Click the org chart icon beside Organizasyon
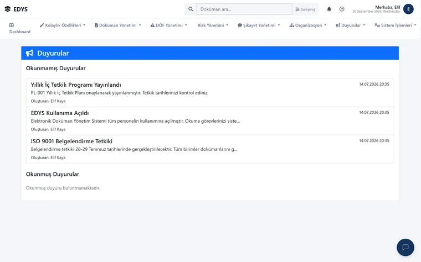The width and height of the screenshot is (421, 262). coord(291,25)
